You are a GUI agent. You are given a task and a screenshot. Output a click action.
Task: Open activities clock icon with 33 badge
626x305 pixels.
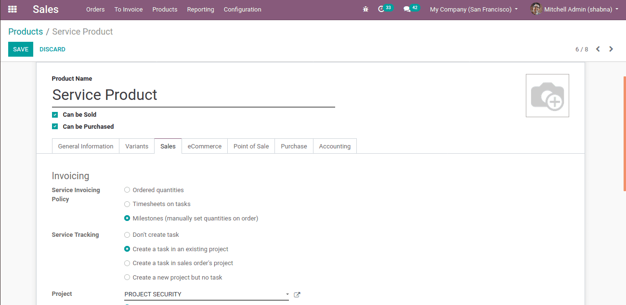pos(385,9)
